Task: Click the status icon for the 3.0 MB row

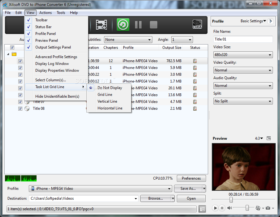Action: click(195, 74)
